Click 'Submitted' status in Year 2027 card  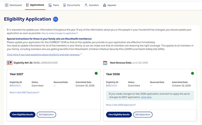point(37,86)
